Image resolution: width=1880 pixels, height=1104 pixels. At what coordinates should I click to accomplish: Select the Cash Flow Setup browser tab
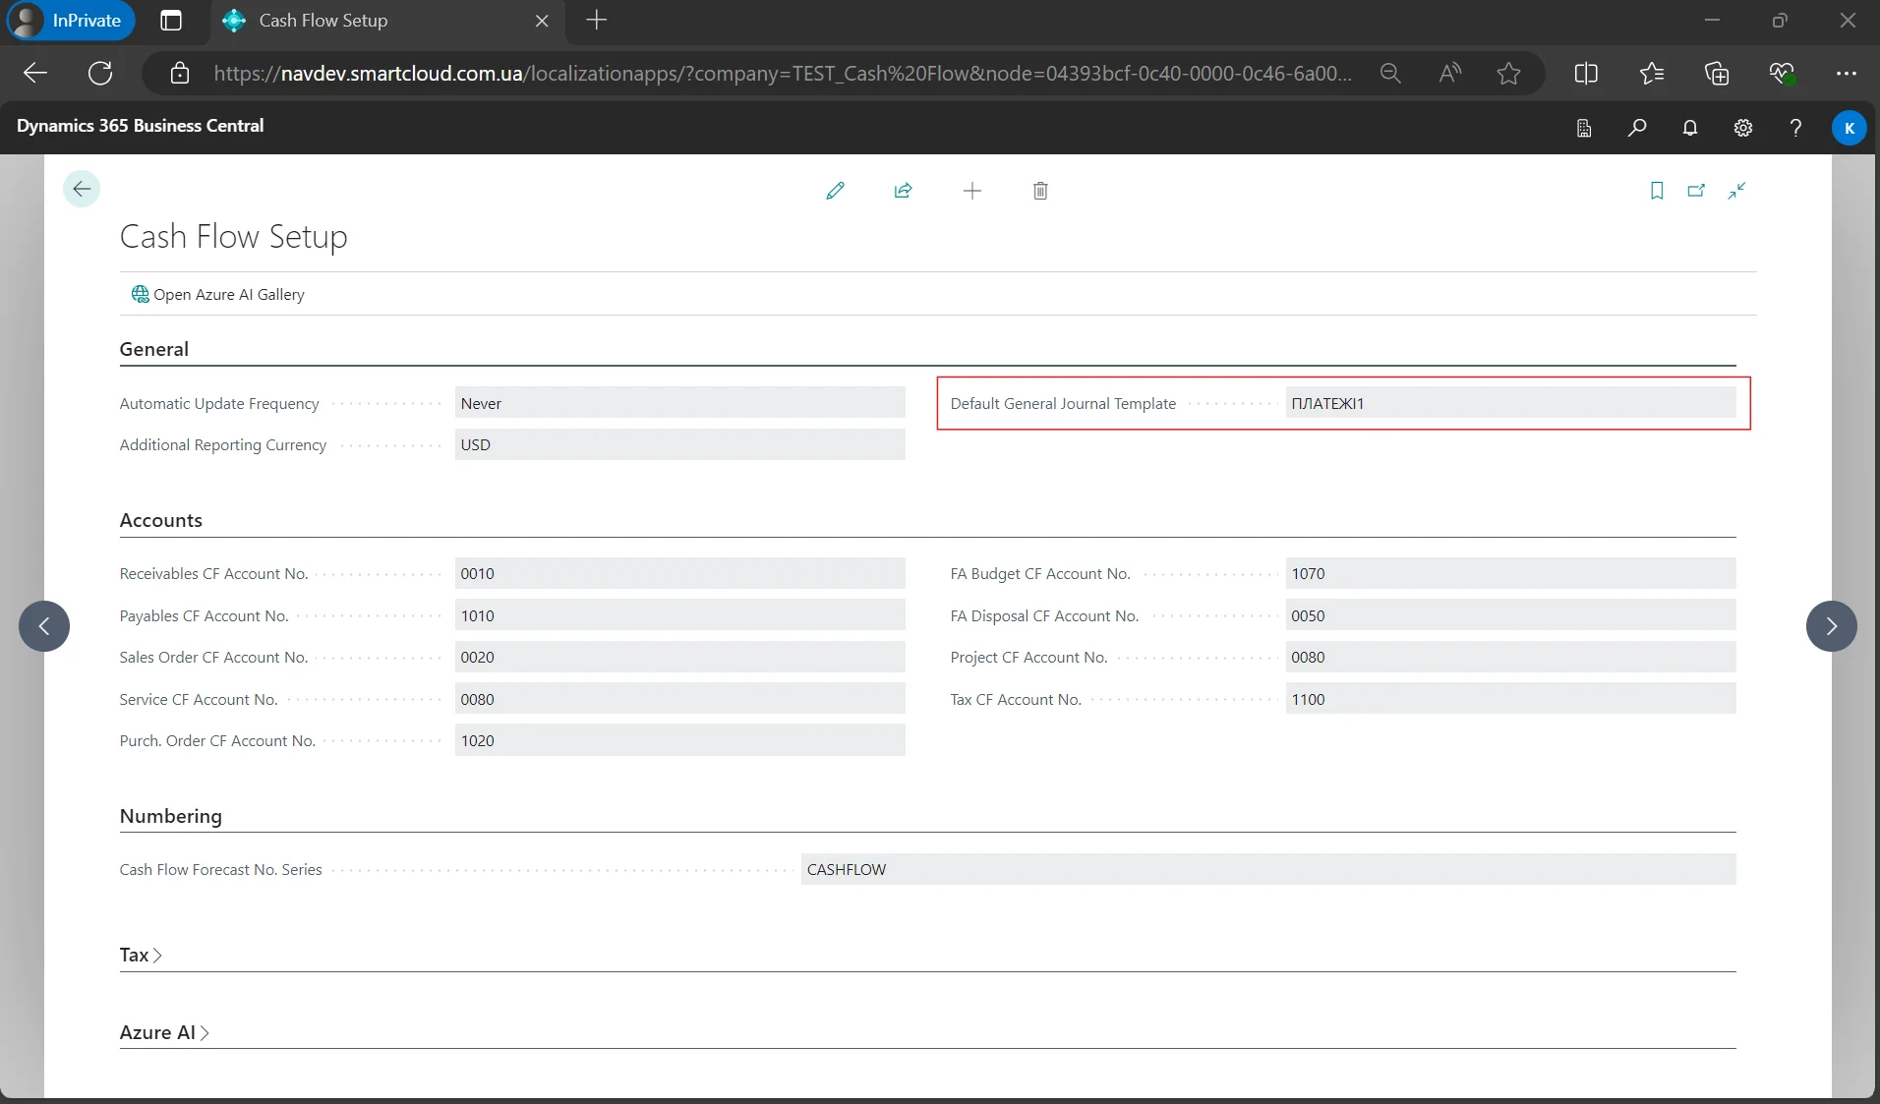point(323,21)
